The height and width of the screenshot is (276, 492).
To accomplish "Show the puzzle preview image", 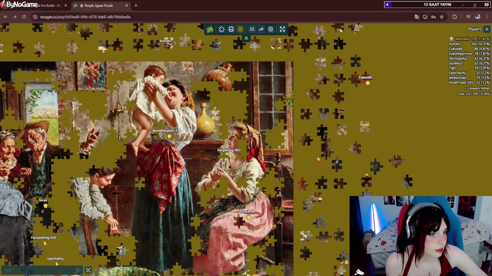I will pos(231,30).
